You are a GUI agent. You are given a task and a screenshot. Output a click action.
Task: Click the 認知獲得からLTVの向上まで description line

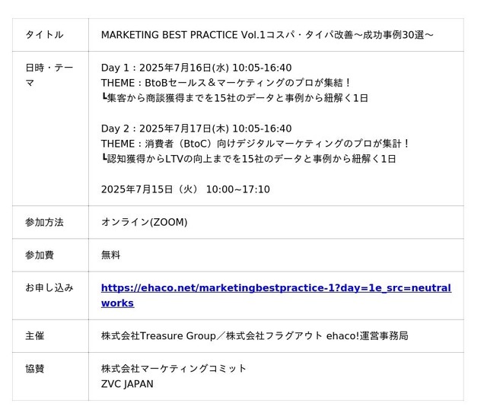248,159
